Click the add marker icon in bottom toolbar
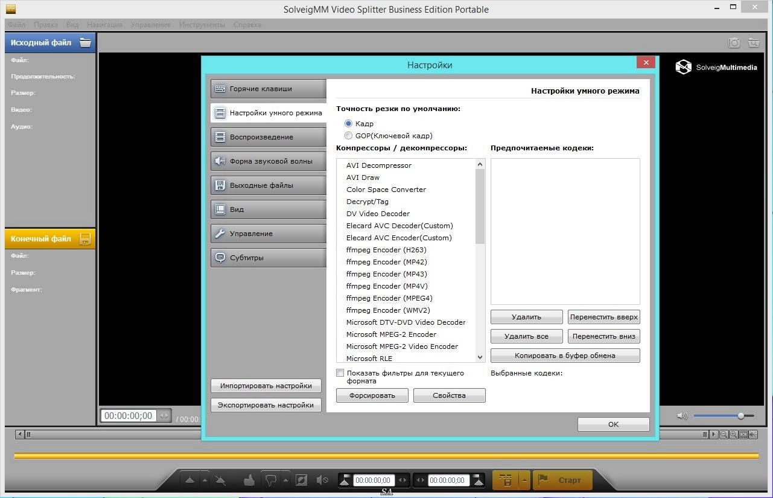This screenshot has width=773, height=498. [189, 480]
